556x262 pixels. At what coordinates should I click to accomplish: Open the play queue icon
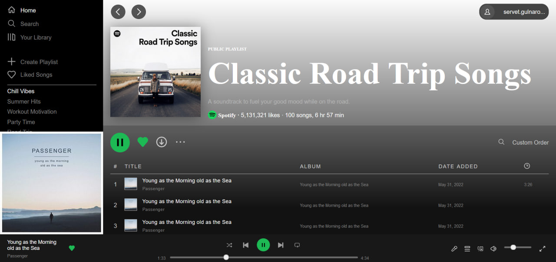click(467, 249)
